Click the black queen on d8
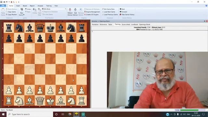Screen dimensions: 208x117 40,28
